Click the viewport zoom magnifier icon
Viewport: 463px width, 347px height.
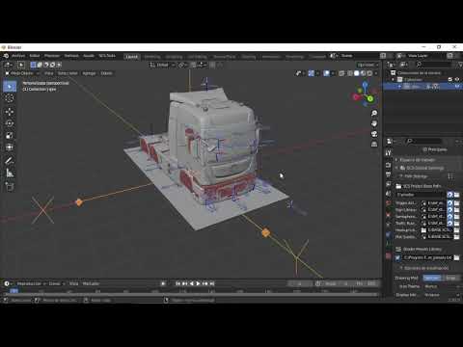(374, 113)
